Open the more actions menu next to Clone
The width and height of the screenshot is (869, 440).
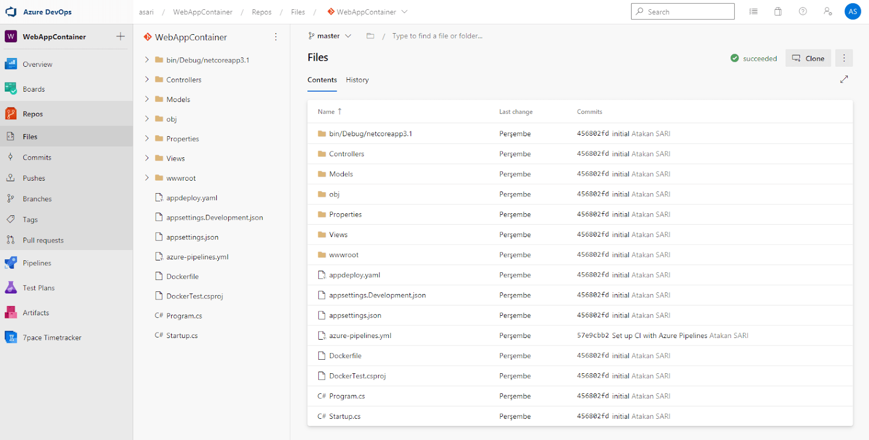(844, 58)
